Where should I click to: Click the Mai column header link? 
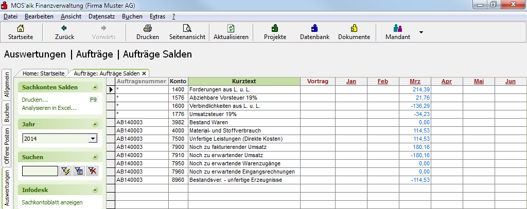pos(479,81)
